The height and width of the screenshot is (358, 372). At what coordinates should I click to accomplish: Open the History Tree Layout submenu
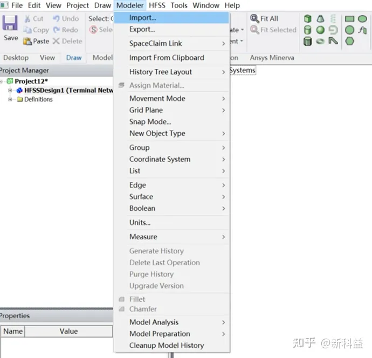point(172,72)
